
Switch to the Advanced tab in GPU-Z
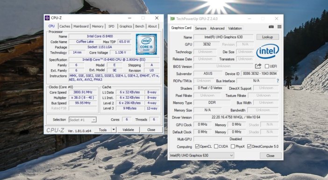(x=217, y=28)
